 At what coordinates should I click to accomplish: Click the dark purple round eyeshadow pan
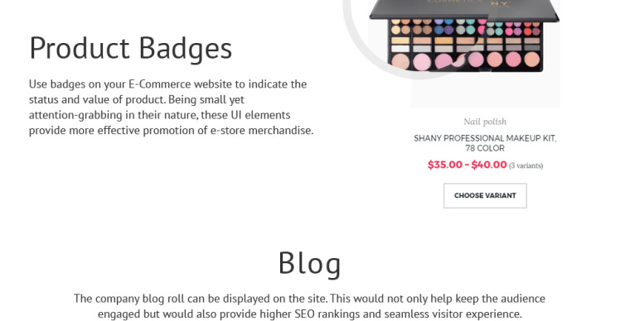coord(448,30)
